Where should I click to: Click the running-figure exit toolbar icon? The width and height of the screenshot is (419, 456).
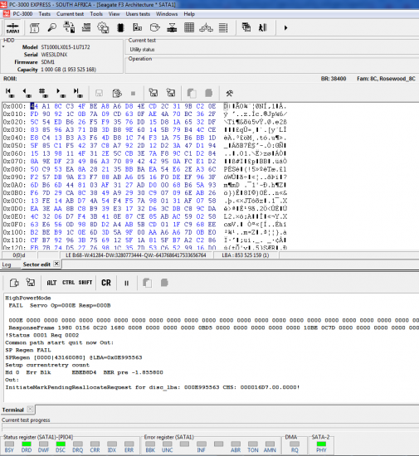point(263,28)
